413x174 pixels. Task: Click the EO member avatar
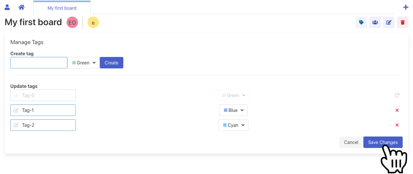pyautogui.click(x=72, y=22)
